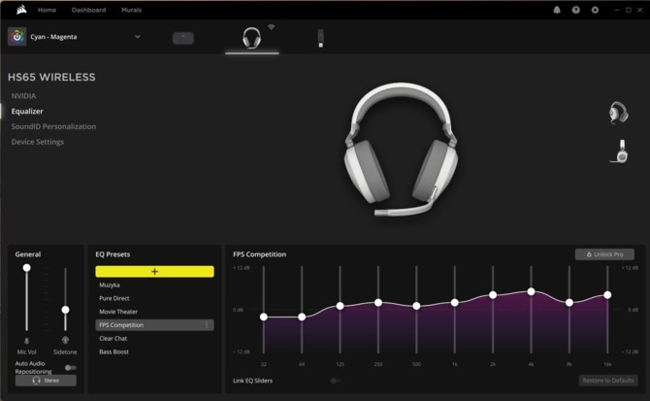Select the FPS Competition EQ preset

154,325
